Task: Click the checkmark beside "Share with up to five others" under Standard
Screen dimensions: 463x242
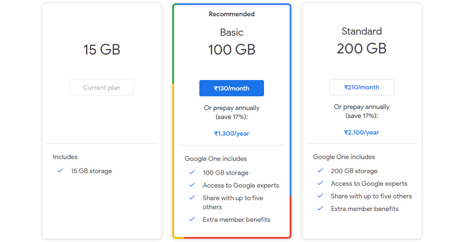Action: pos(320,196)
